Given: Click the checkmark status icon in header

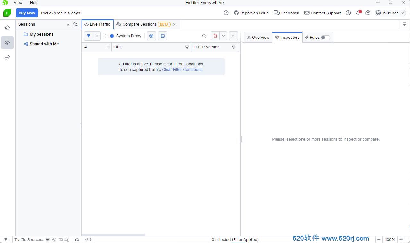Looking at the screenshot, I should point(226,13).
